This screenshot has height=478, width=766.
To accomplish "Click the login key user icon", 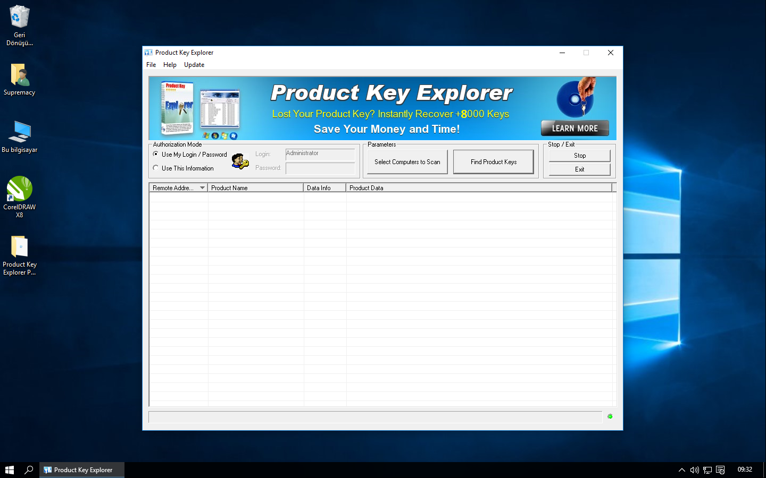I will [x=240, y=161].
